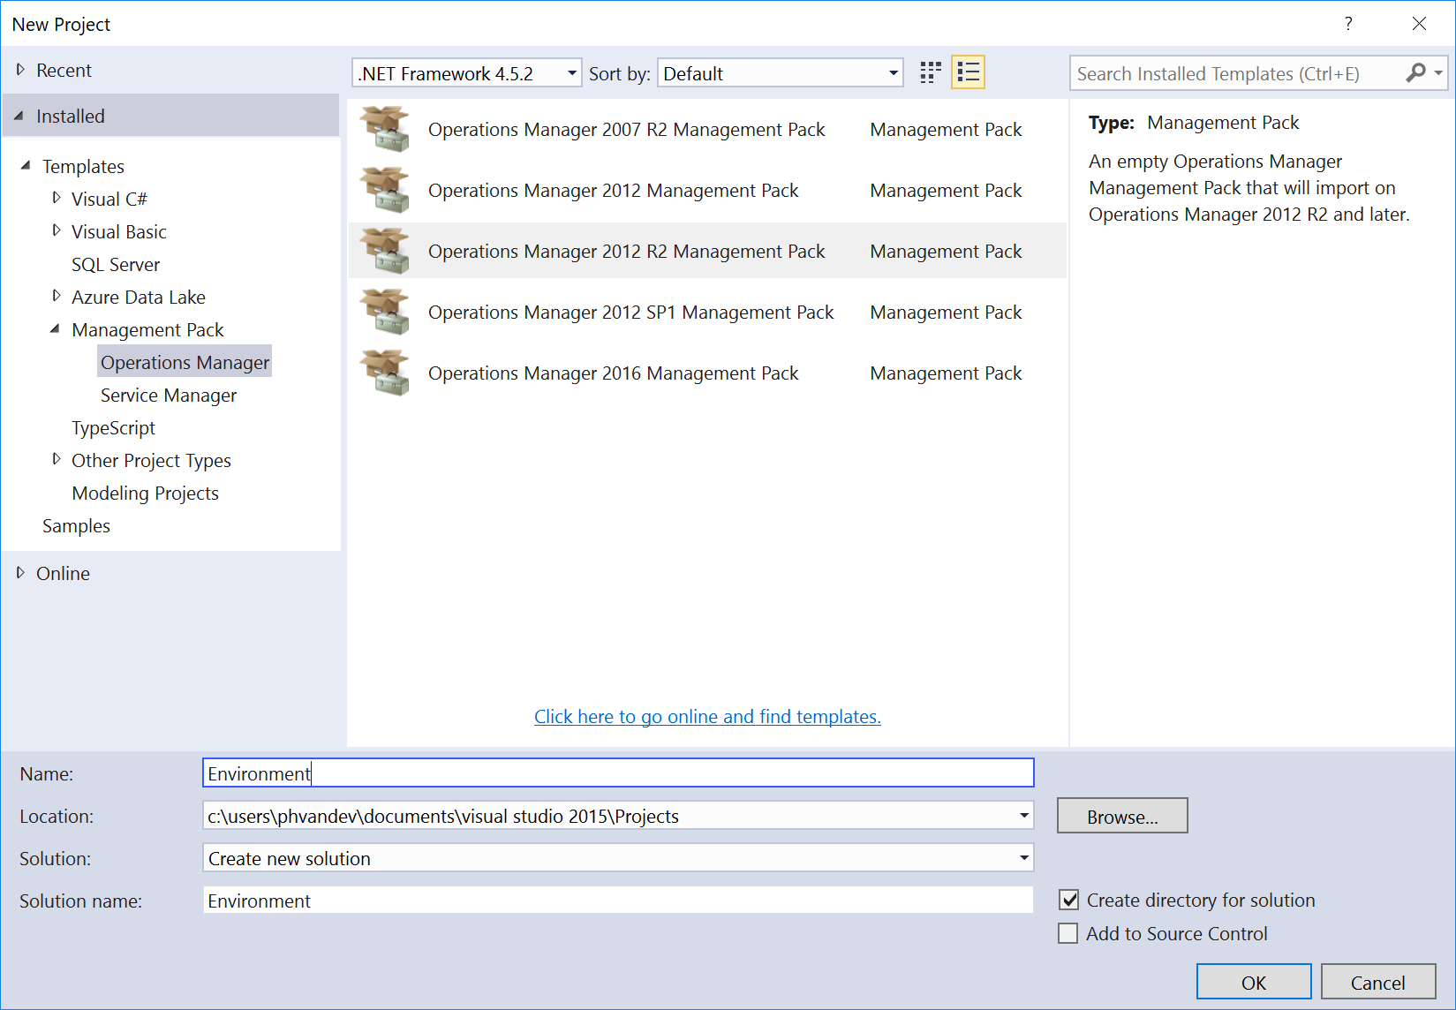This screenshot has width=1456, height=1010.
Task: Toggle Create directory for solution checkbox
Action: [1068, 900]
